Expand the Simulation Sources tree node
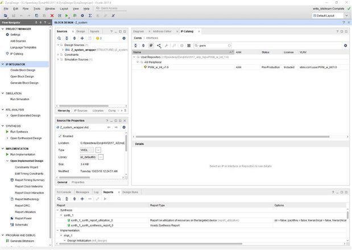 click(x=59, y=59)
